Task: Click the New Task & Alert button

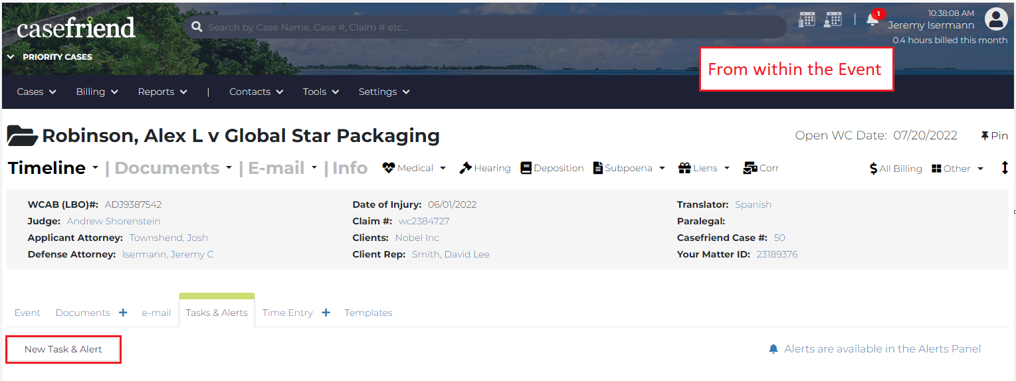Action: tap(63, 349)
